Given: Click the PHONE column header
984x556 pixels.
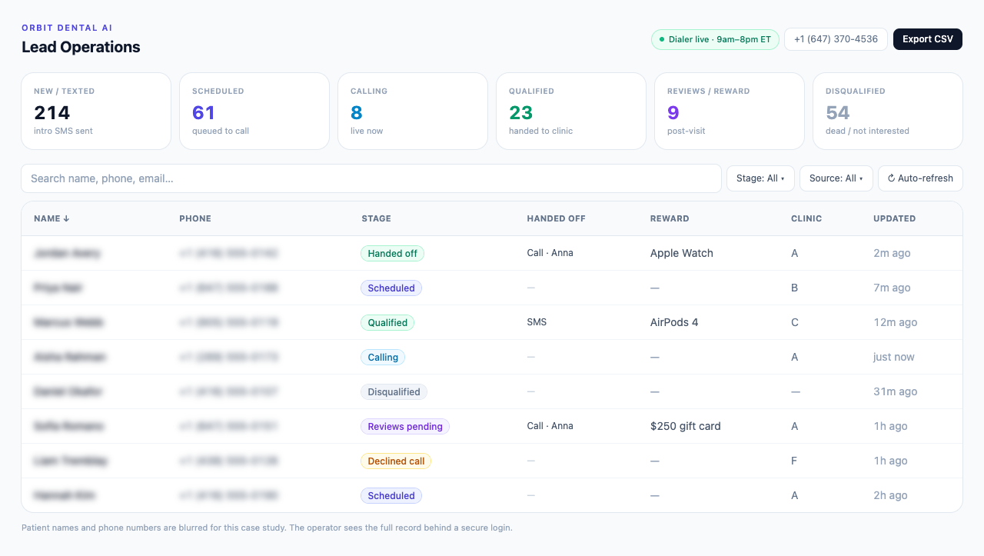Looking at the screenshot, I should tap(195, 218).
